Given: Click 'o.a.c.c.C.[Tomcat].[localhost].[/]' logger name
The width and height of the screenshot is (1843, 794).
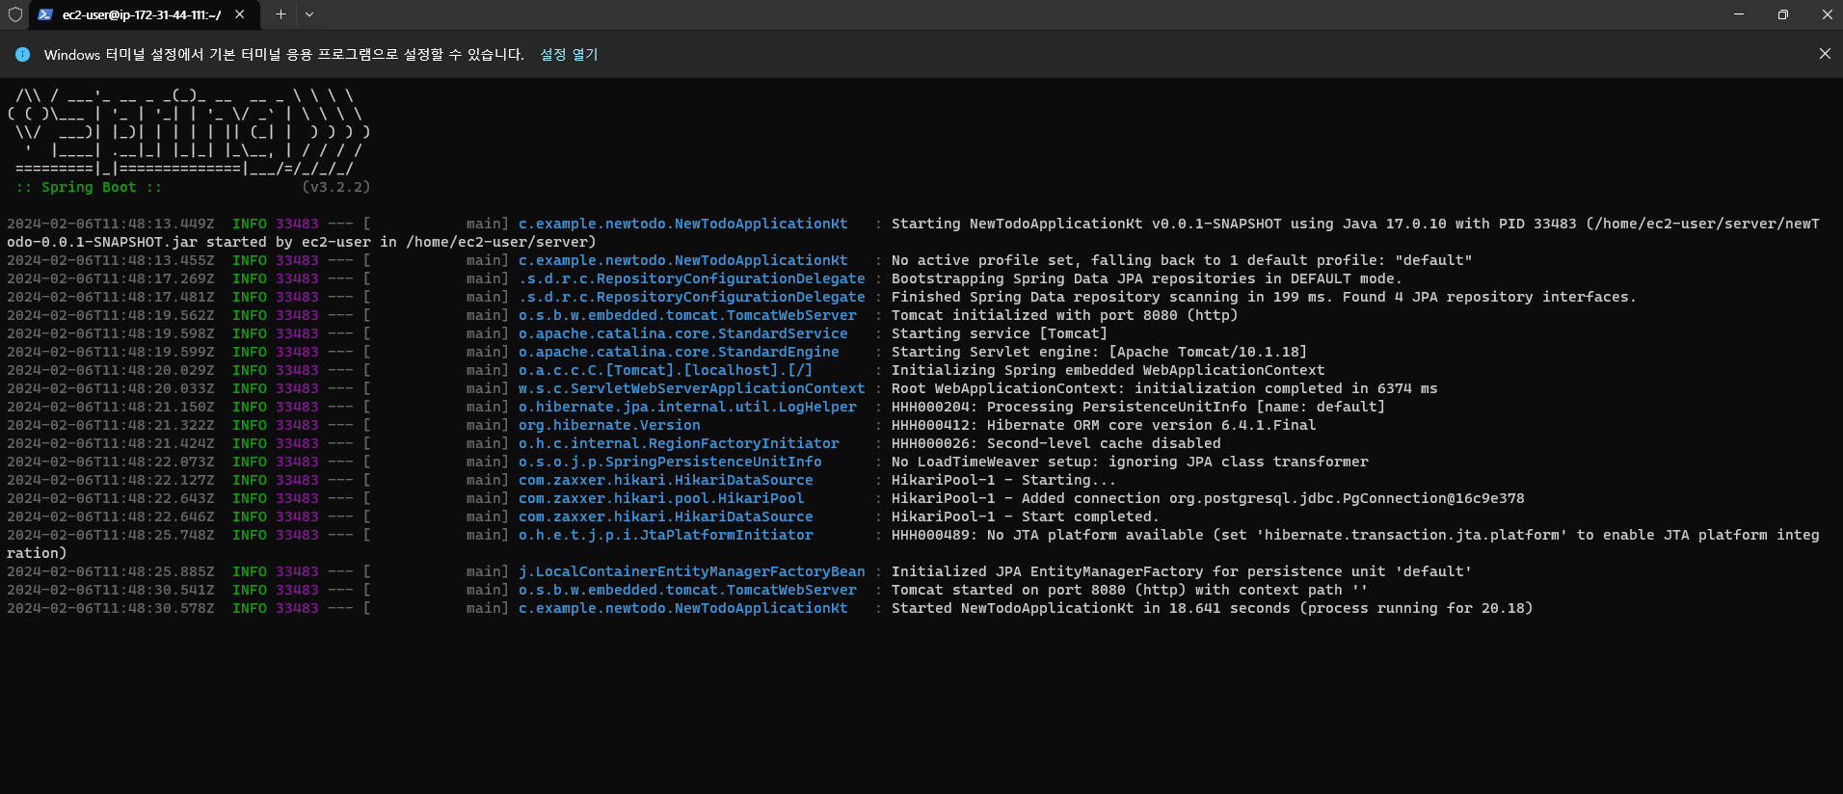Looking at the screenshot, I should 665,370.
